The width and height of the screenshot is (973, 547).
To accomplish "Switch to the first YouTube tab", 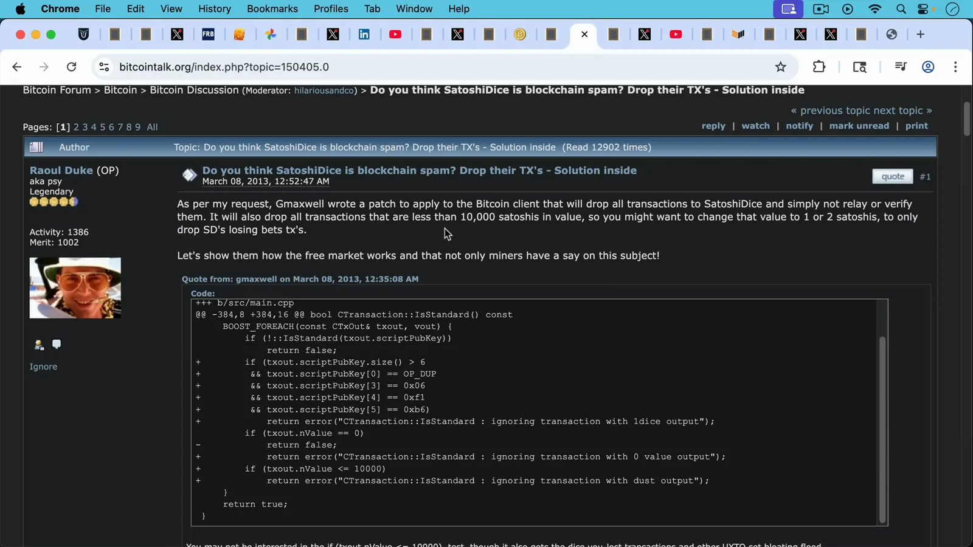I will (x=395, y=35).
